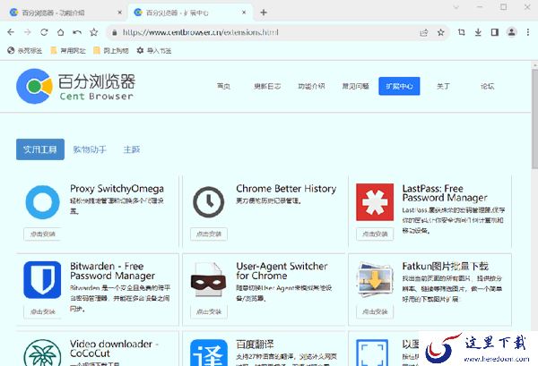Open the 常见问题 nav item
Image resolution: width=538 pixels, height=366 pixels.
[x=355, y=86]
